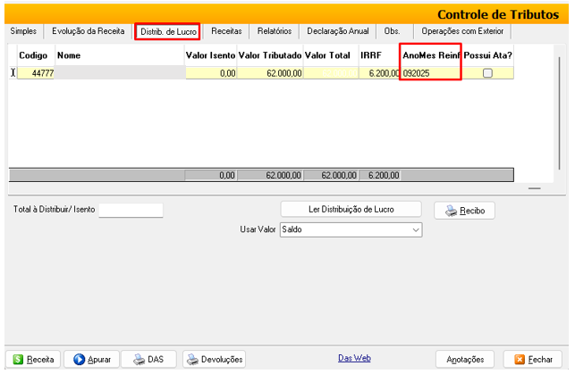Click the Total à Distribuir/Isento field
The height and width of the screenshot is (374, 575).
pyautogui.click(x=131, y=211)
